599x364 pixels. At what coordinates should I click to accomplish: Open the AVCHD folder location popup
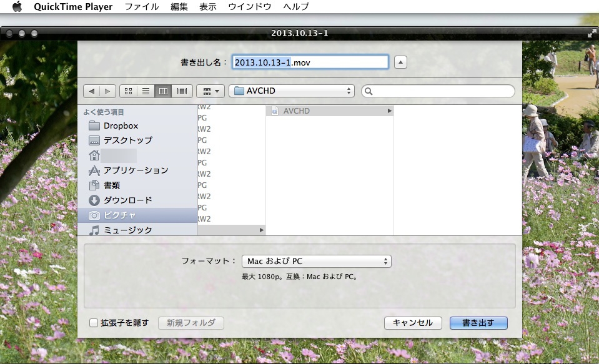click(292, 91)
